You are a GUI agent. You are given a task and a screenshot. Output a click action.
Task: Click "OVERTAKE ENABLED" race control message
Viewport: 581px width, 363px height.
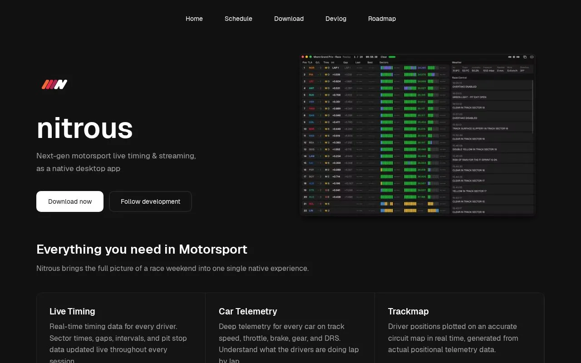pyautogui.click(x=464, y=87)
